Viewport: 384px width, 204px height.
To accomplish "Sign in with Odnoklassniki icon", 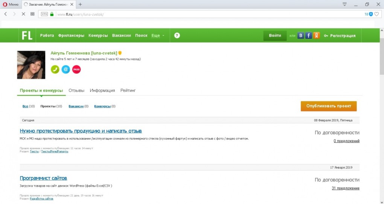I will 316,36.
